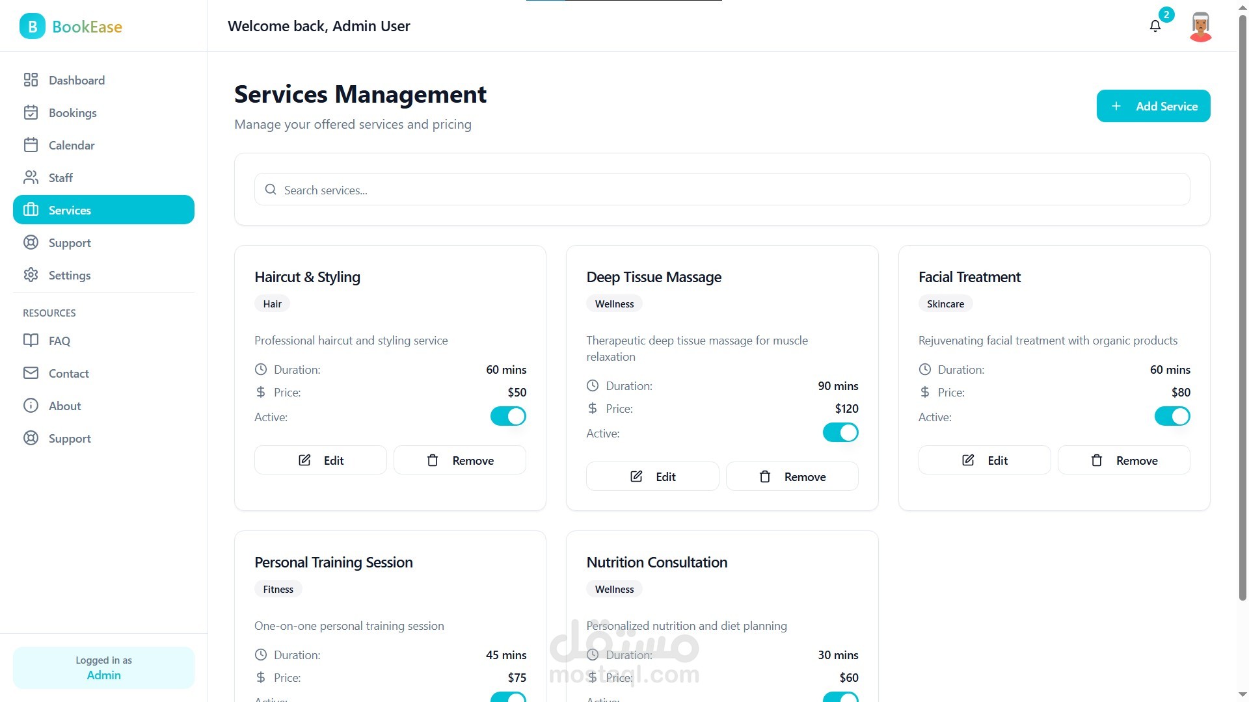Disable Deep Tissue Massage active toggle
The width and height of the screenshot is (1249, 702).
click(x=840, y=432)
